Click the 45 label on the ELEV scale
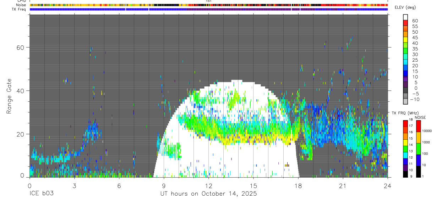Screen dimensions: 436x201 pyautogui.click(x=415, y=38)
